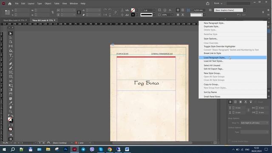Open the Contour Options Type dropdown

[x=254, y=132]
